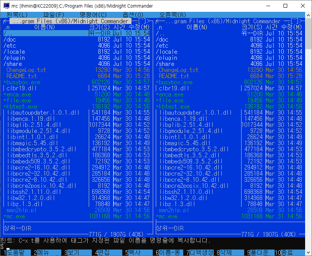Select /share directory in left panel
The width and height of the screenshot is (312, 256).
(x=77, y=64)
